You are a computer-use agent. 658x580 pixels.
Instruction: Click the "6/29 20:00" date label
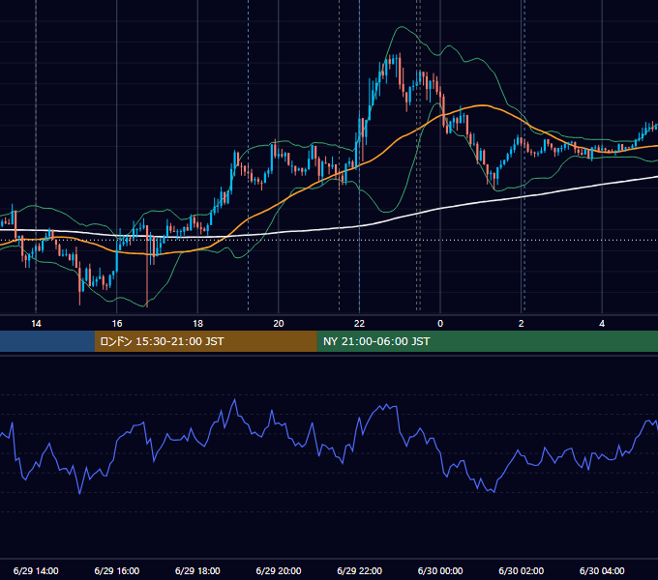[x=279, y=570]
